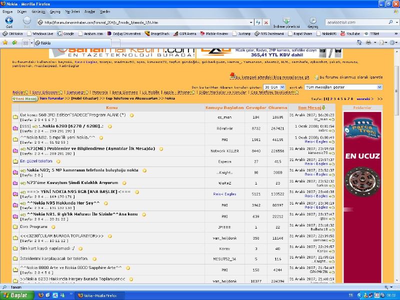Select the Nokia browser tab
Image resolution: width=400 pixels, height=300 pixels.
pyautogui.click(x=72, y=43)
